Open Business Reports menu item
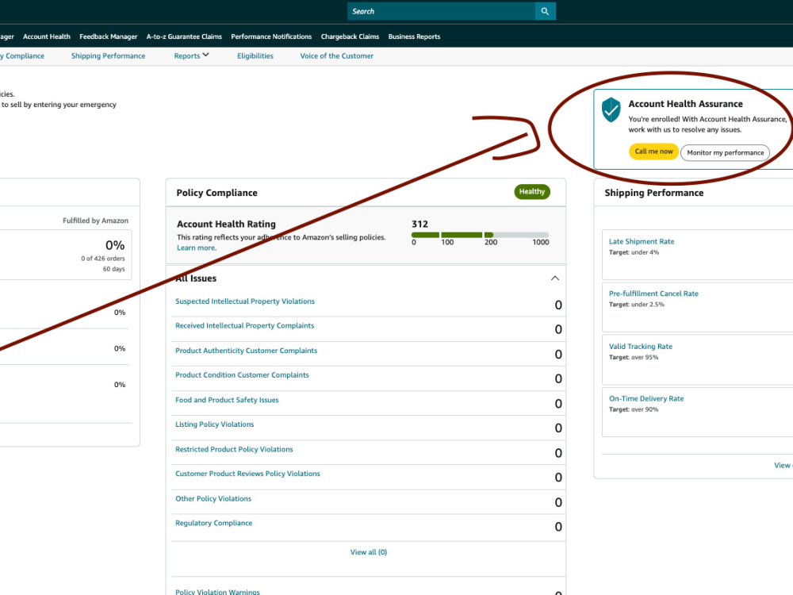Screen dimensions: 793x595 (414, 36)
